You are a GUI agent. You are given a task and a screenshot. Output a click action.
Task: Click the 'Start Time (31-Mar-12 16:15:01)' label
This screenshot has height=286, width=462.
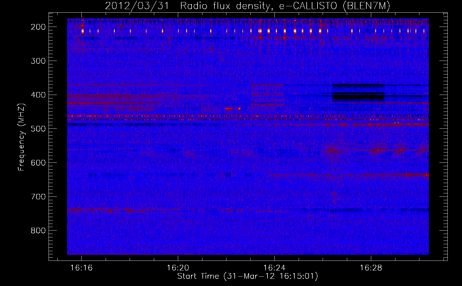[x=248, y=276]
